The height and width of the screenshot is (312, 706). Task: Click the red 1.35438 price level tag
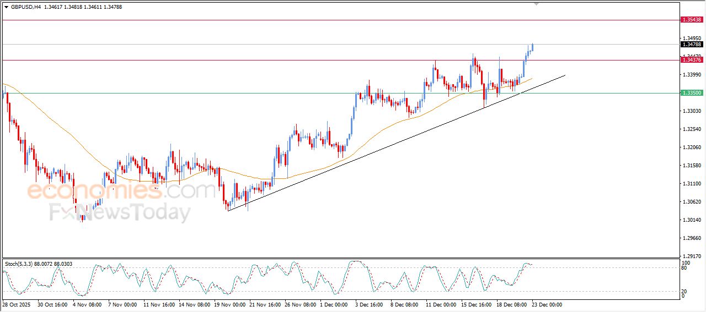pyautogui.click(x=692, y=20)
